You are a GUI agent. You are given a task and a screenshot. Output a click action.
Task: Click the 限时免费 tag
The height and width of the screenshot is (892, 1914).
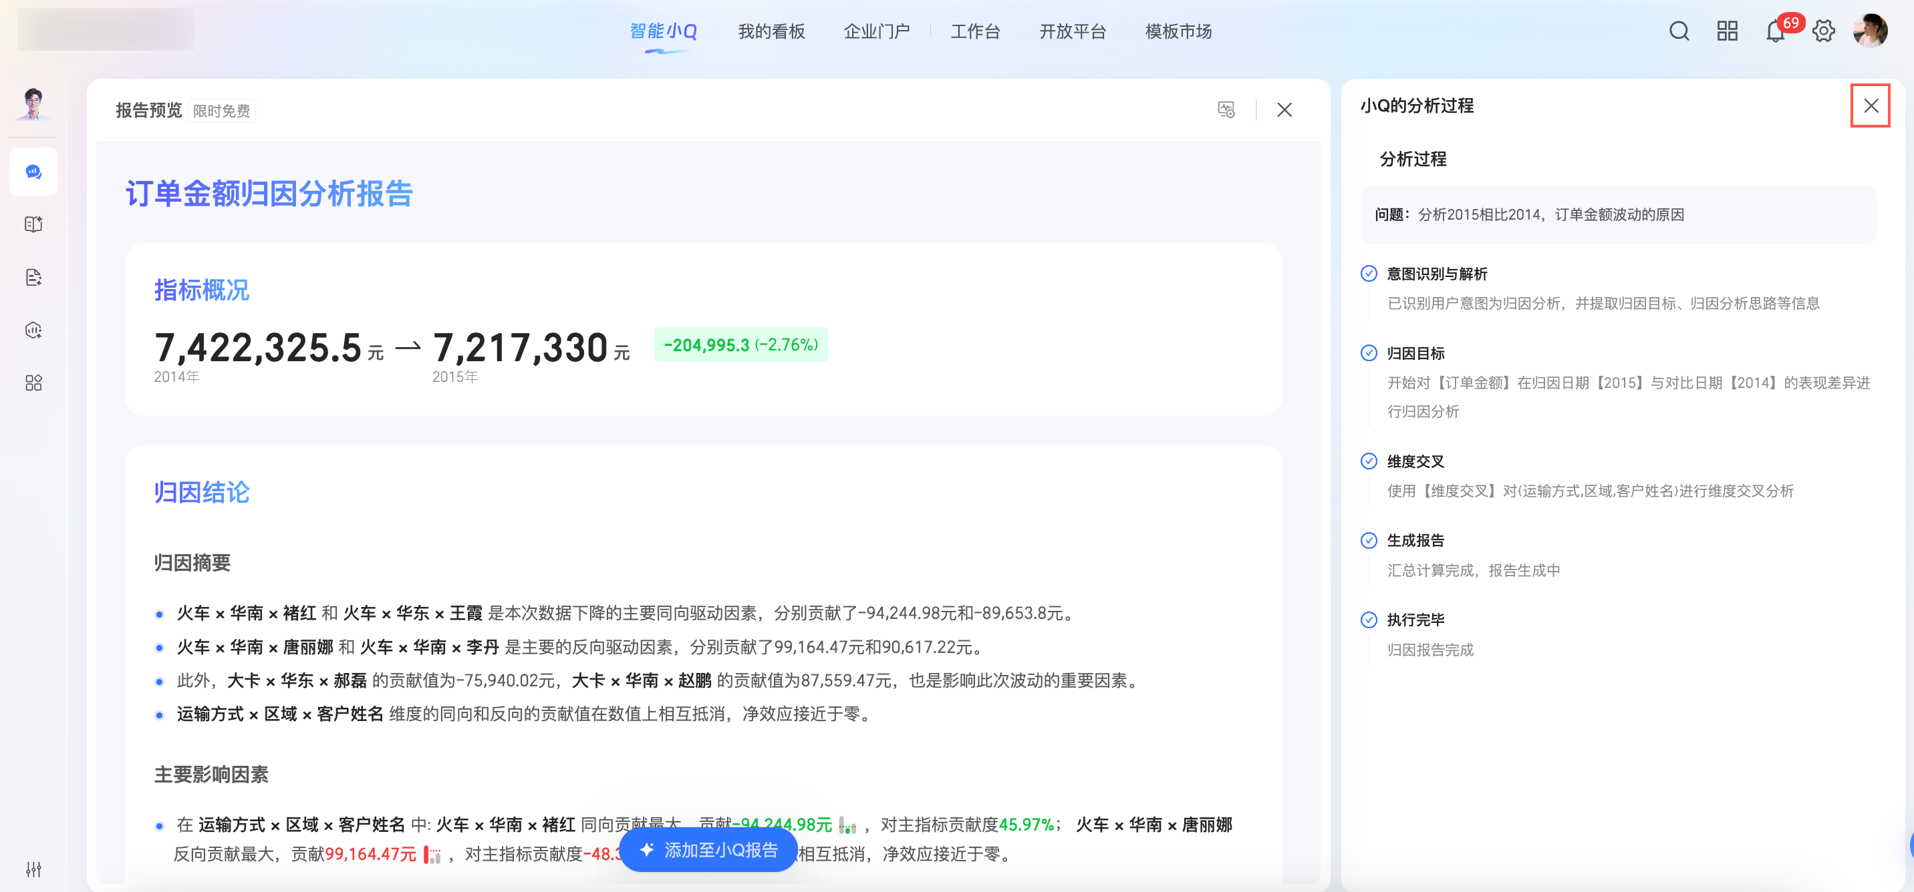(x=221, y=111)
